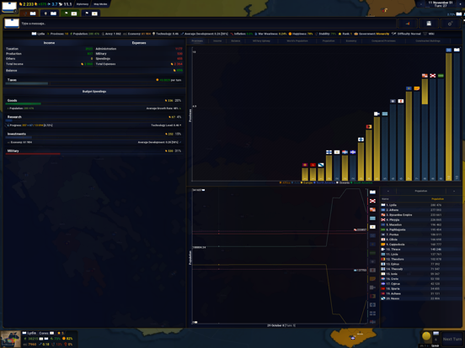Open the Diplomacy menu button
This screenshot has width=465, height=348.
click(83, 4)
